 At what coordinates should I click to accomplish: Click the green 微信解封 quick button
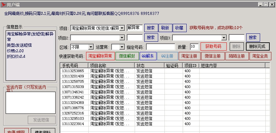(127, 56)
